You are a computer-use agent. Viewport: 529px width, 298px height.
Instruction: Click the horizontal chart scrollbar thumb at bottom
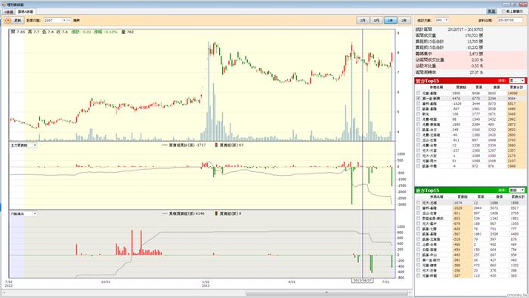pos(326,293)
